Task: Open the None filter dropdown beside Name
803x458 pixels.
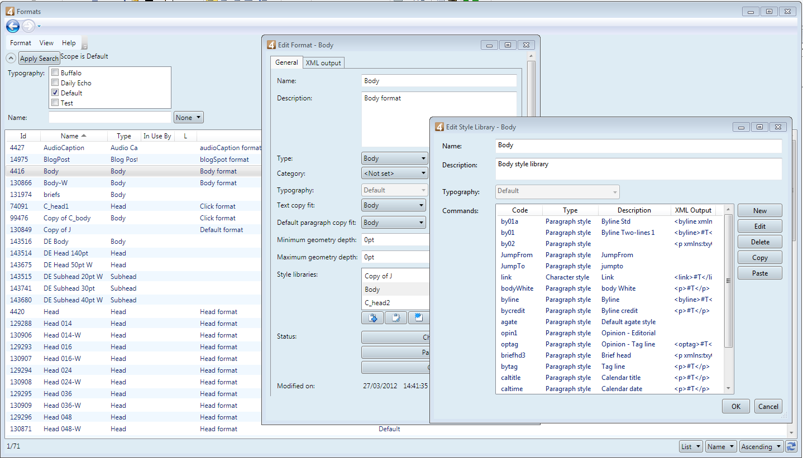Action: [x=189, y=118]
